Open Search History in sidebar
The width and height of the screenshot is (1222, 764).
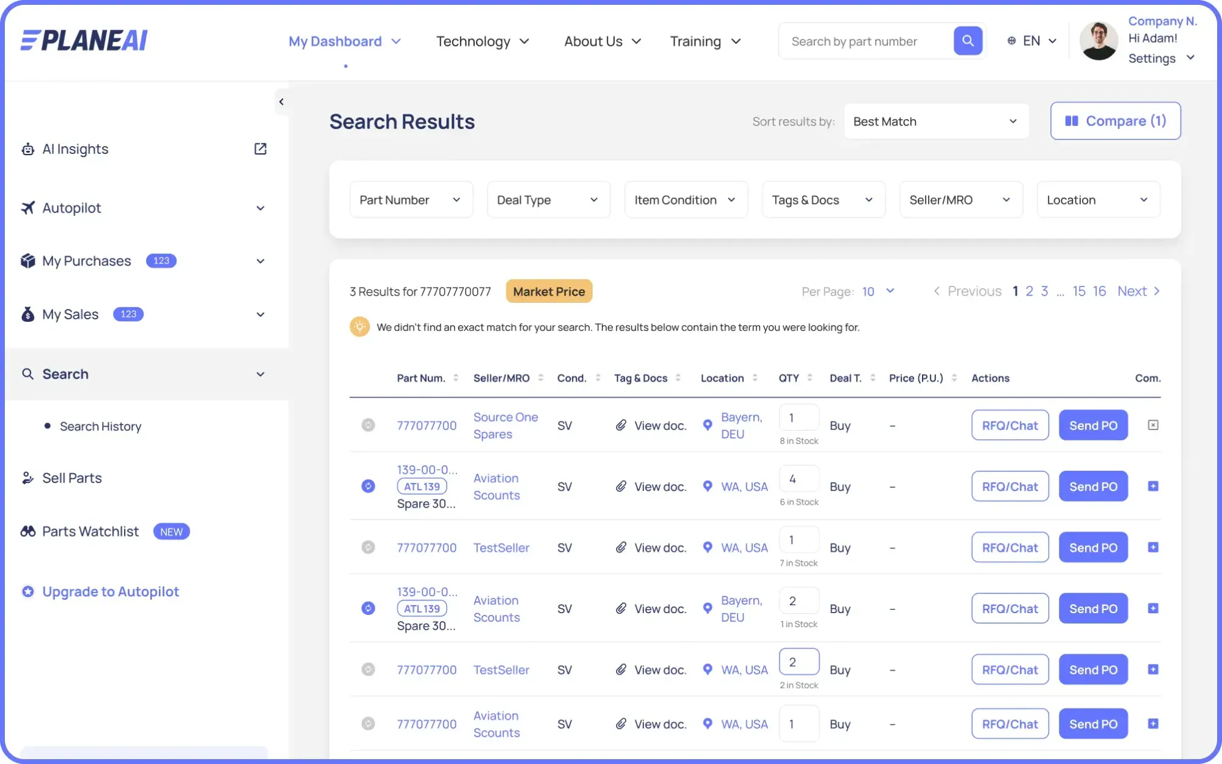(100, 426)
